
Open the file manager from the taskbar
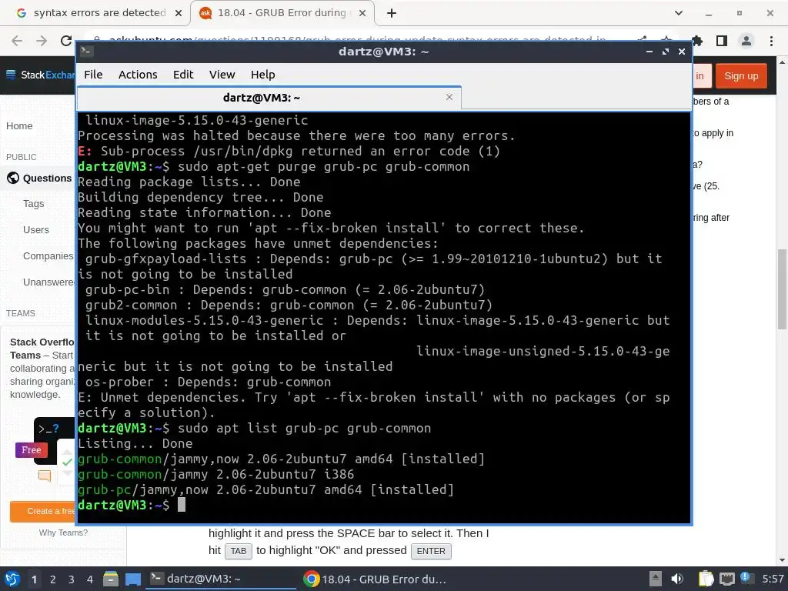click(111, 579)
